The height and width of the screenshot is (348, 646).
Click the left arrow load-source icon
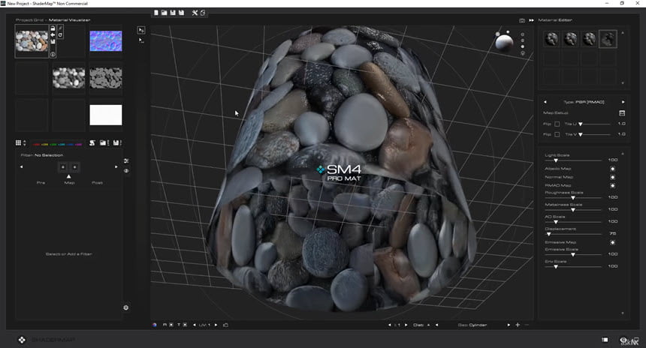point(53,35)
